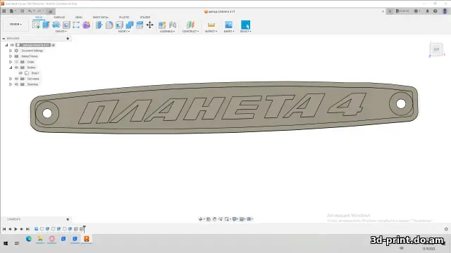Expand the Named Views node
Viewport: 451px width, 253px height.
pyautogui.click(x=11, y=56)
